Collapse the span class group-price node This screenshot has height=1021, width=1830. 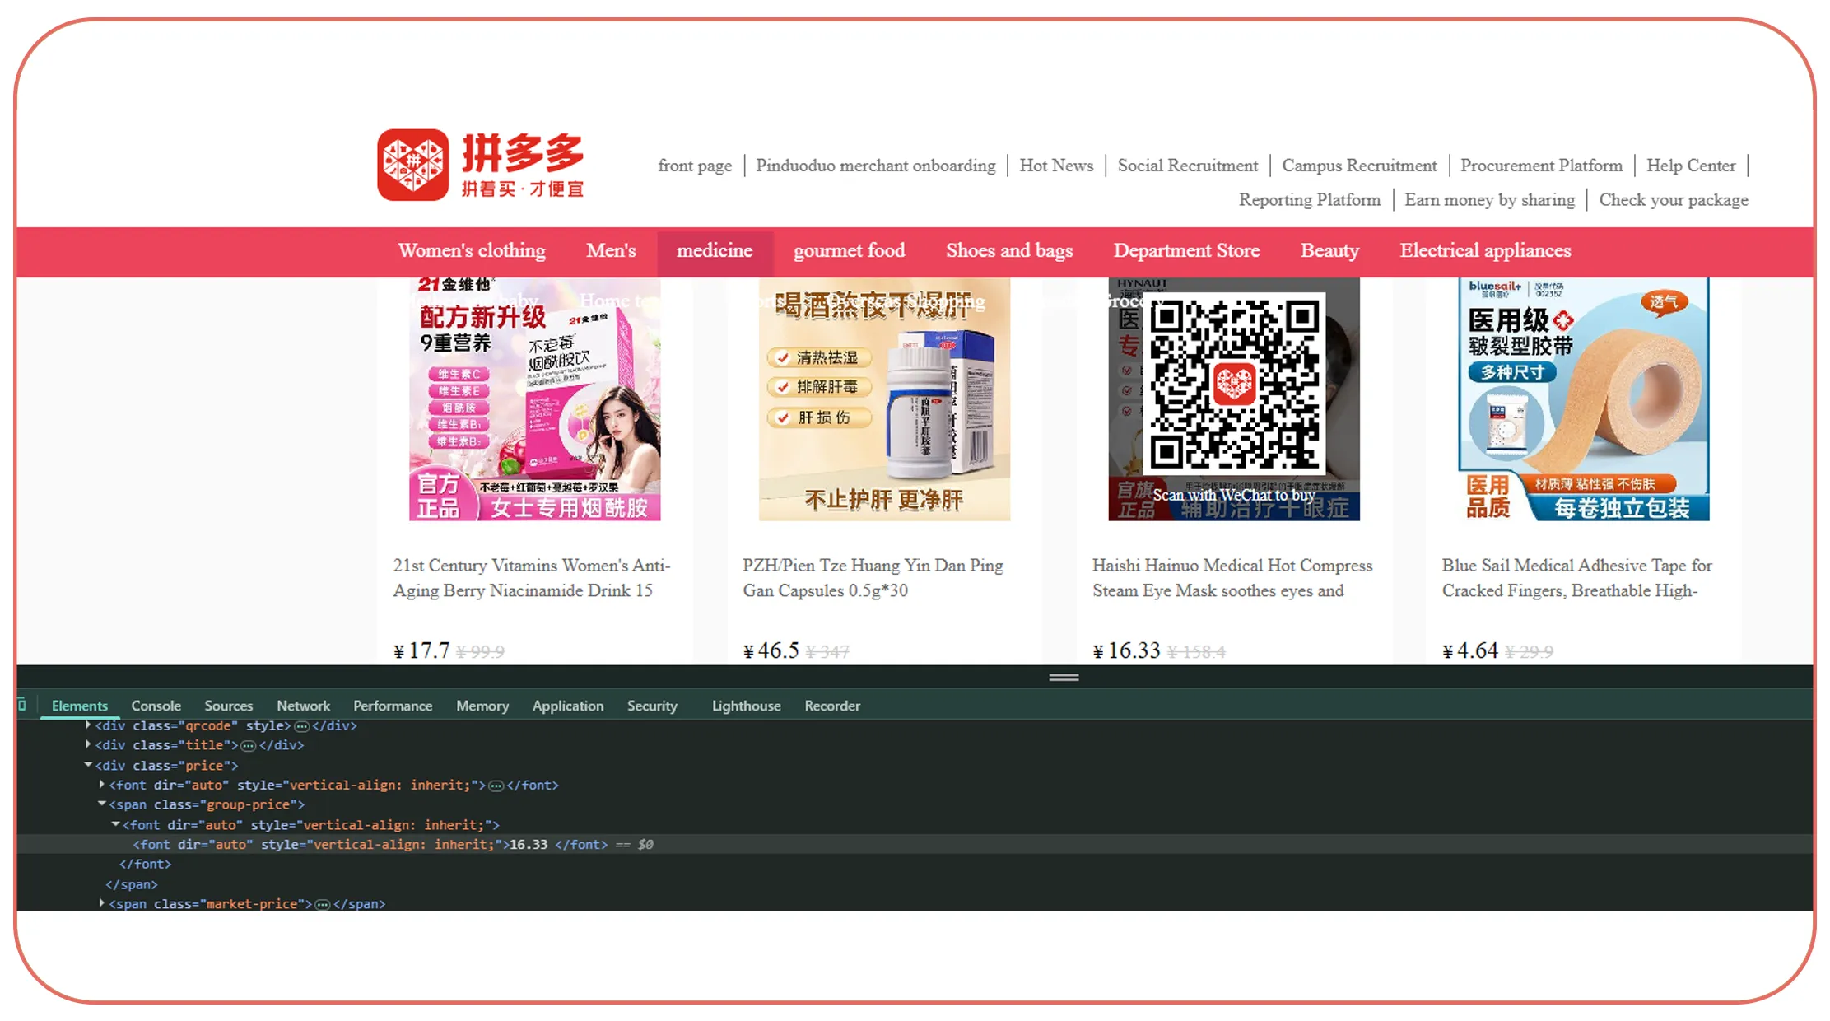(102, 804)
